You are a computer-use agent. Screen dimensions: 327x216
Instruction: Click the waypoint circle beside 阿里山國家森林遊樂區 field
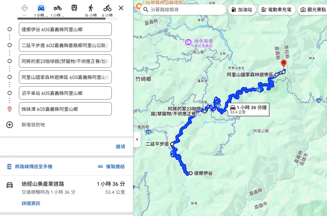click(10, 77)
